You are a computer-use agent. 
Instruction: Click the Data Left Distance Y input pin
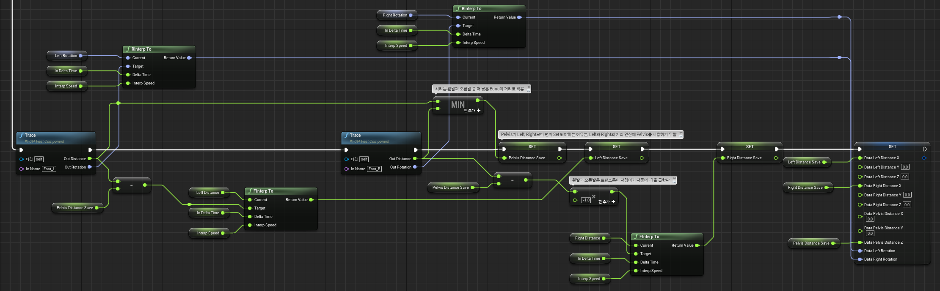pos(860,167)
